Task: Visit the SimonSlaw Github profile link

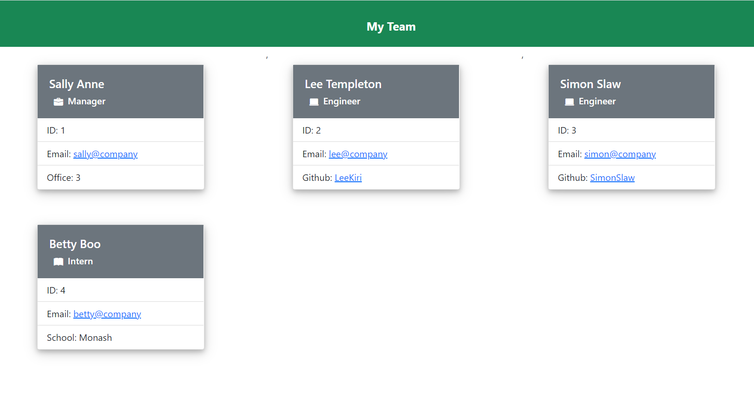Action: (x=612, y=177)
